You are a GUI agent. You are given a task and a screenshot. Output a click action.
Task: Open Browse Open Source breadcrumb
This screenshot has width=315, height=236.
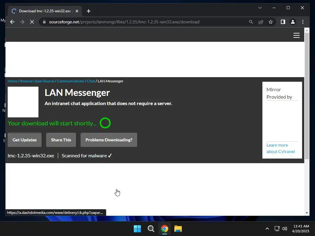click(37, 81)
